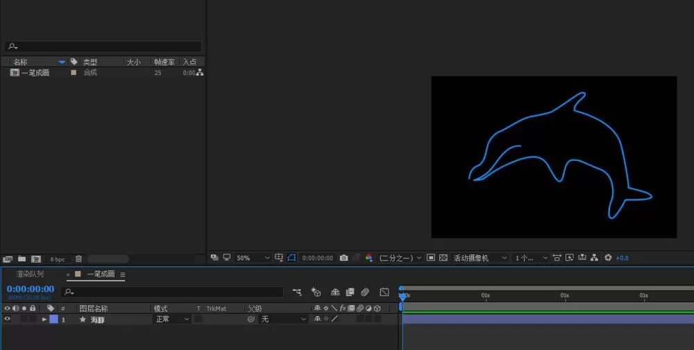Select the 一笔成画 composition in project
Image resolution: width=694 pixels, height=350 pixels.
click(x=35, y=73)
